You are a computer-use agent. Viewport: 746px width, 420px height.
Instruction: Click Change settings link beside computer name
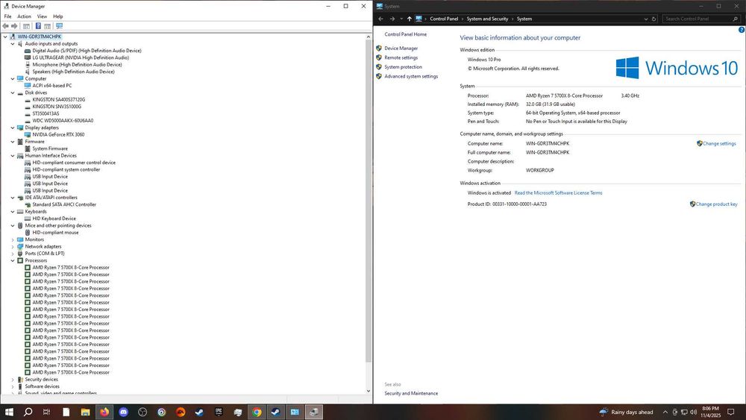(719, 144)
